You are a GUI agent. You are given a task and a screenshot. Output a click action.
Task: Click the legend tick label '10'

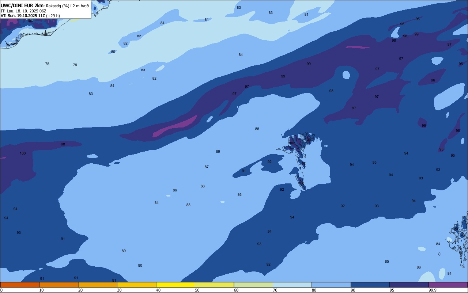coord(41,290)
